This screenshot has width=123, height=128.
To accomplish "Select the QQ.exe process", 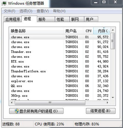I will click(x=60, y=86).
